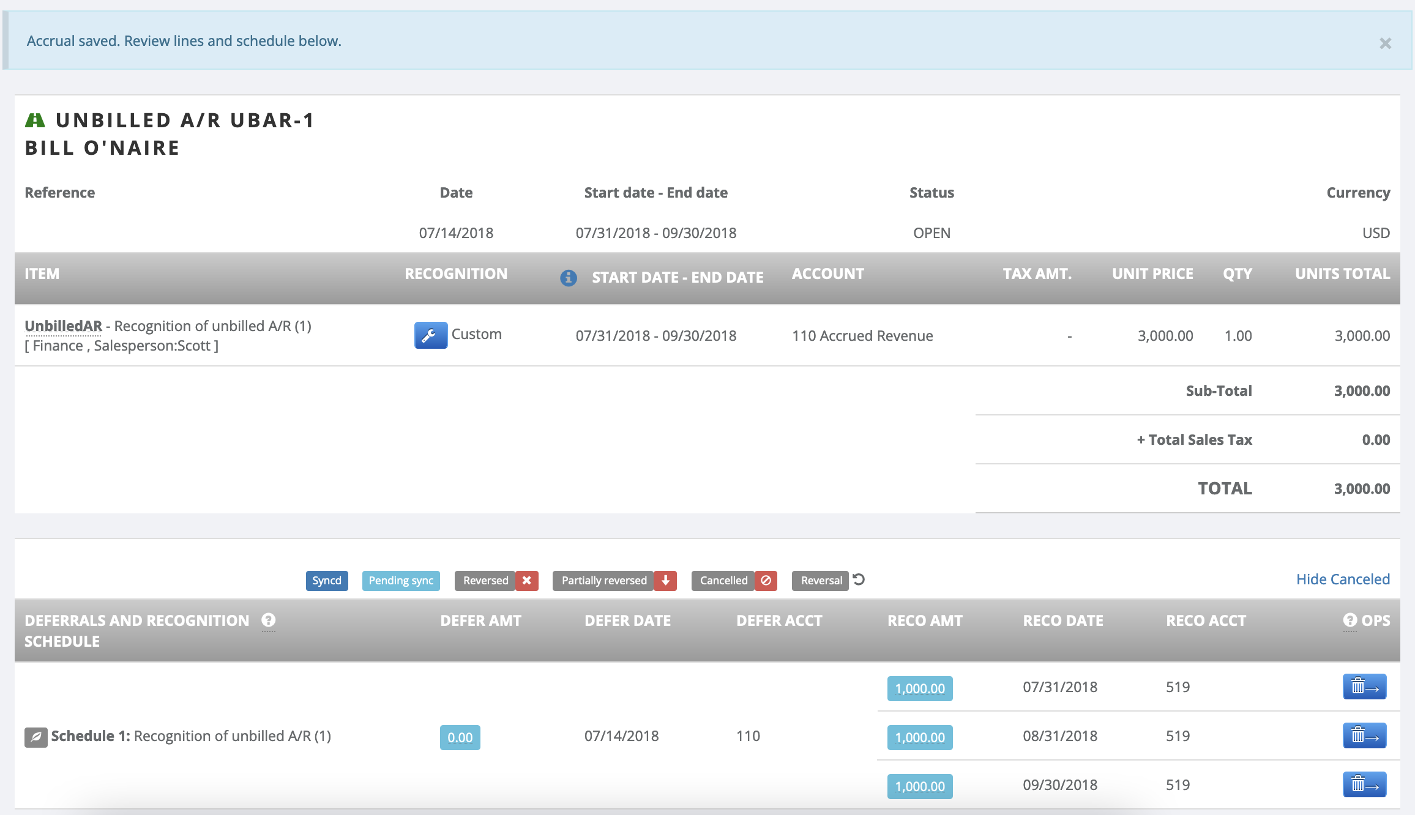Click the info icon by Start Date header
Viewport: 1415px width, 815px height.
click(x=568, y=278)
